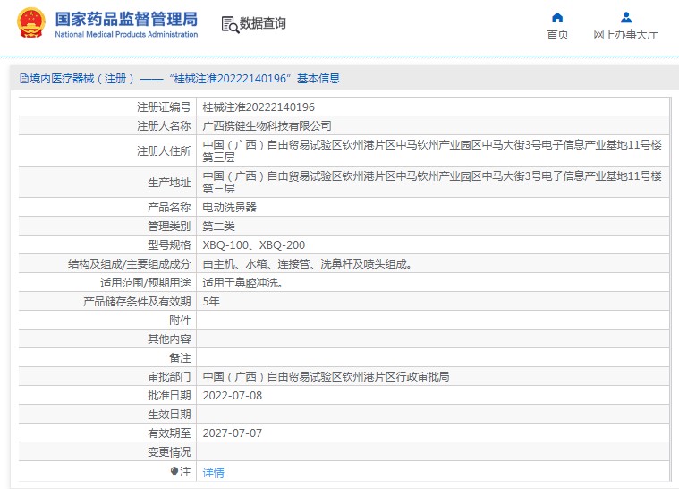Click the 国家药品监督管理局 site title
Viewport: 679px width, 489px height.
coord(126,19)
